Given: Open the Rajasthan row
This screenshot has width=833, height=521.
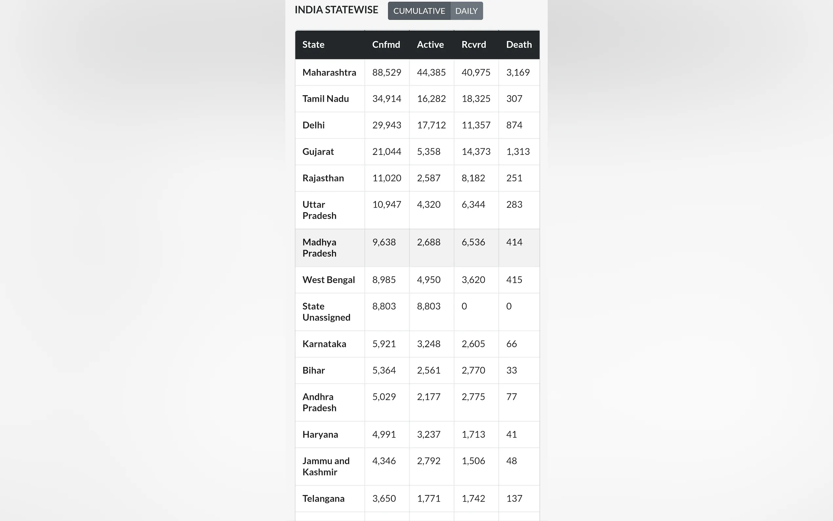Looking at the screenshot, I should point(323,178).
